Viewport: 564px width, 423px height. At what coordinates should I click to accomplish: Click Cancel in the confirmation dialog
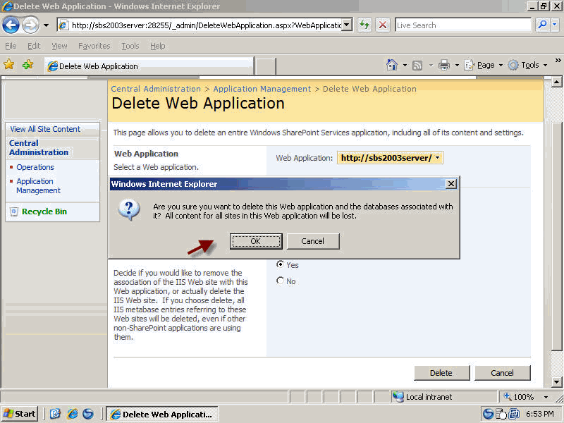click(x=312, y=241)
